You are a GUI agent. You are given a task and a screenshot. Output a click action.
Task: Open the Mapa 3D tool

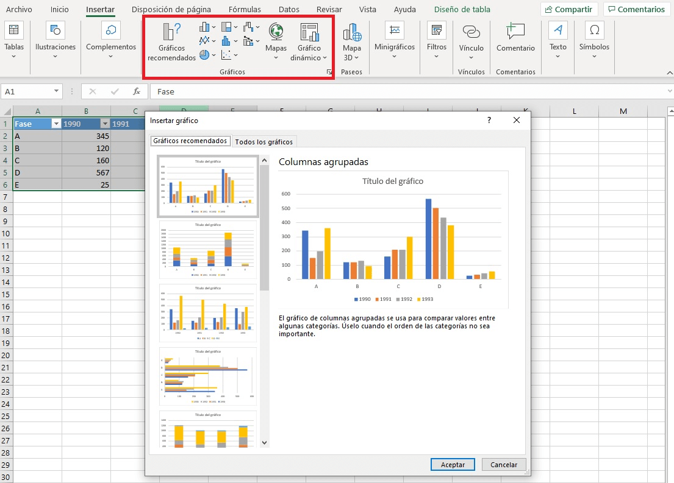351,42
